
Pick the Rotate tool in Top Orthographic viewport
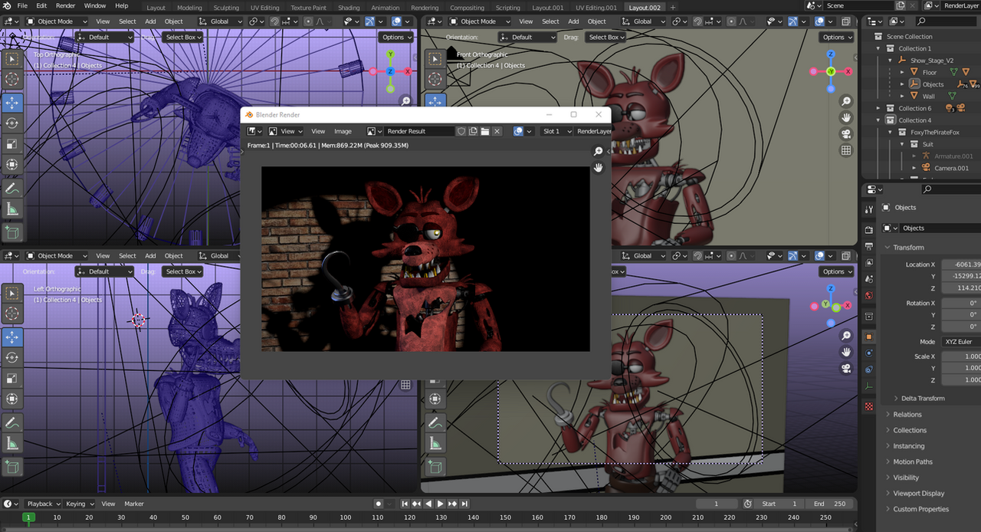tap(12, 123)
